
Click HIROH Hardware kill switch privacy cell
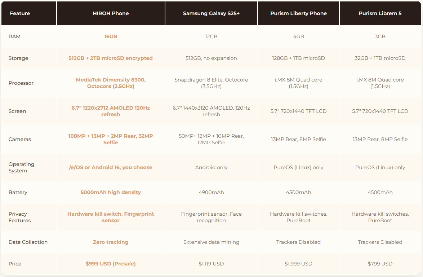(111, 217)
